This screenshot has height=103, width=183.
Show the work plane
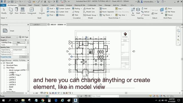(x=168, y=9)
